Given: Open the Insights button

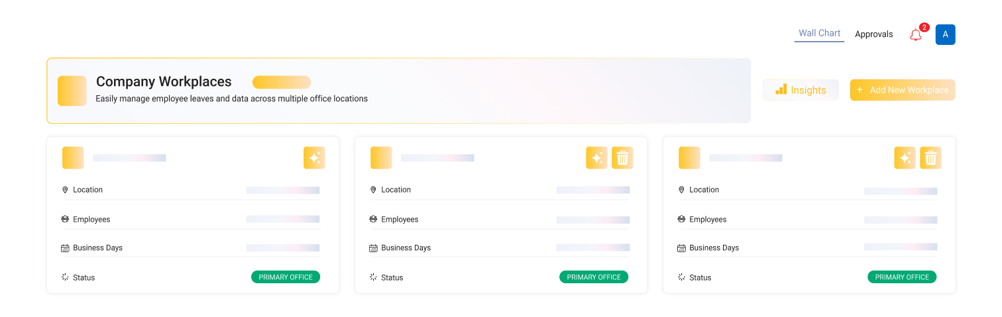Looking at the screenshot, I should click(x=801, y=90).
